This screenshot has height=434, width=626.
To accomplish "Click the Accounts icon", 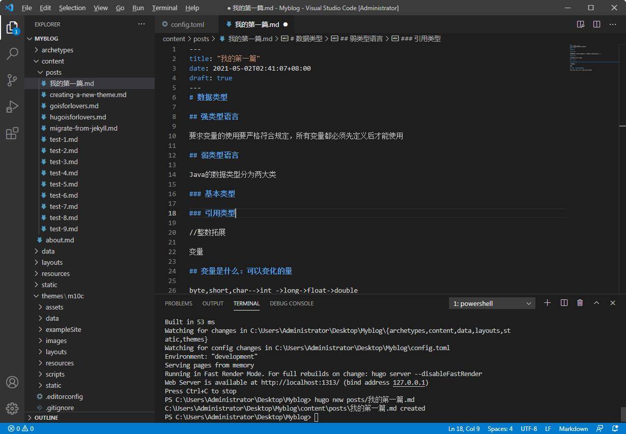I will [x=12, y=382].
